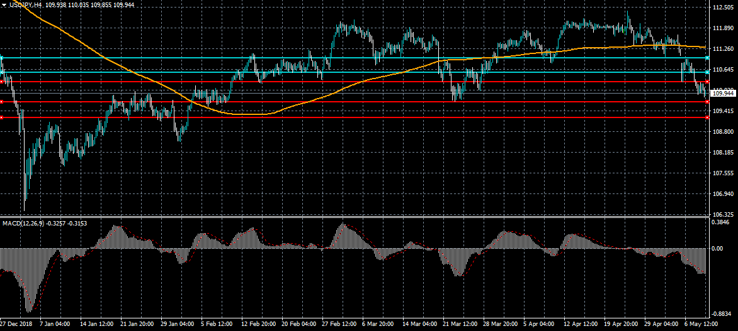Click the 12 Apr 12:00 time label
This screenshot has width=738, height=331.
(581, 324)
